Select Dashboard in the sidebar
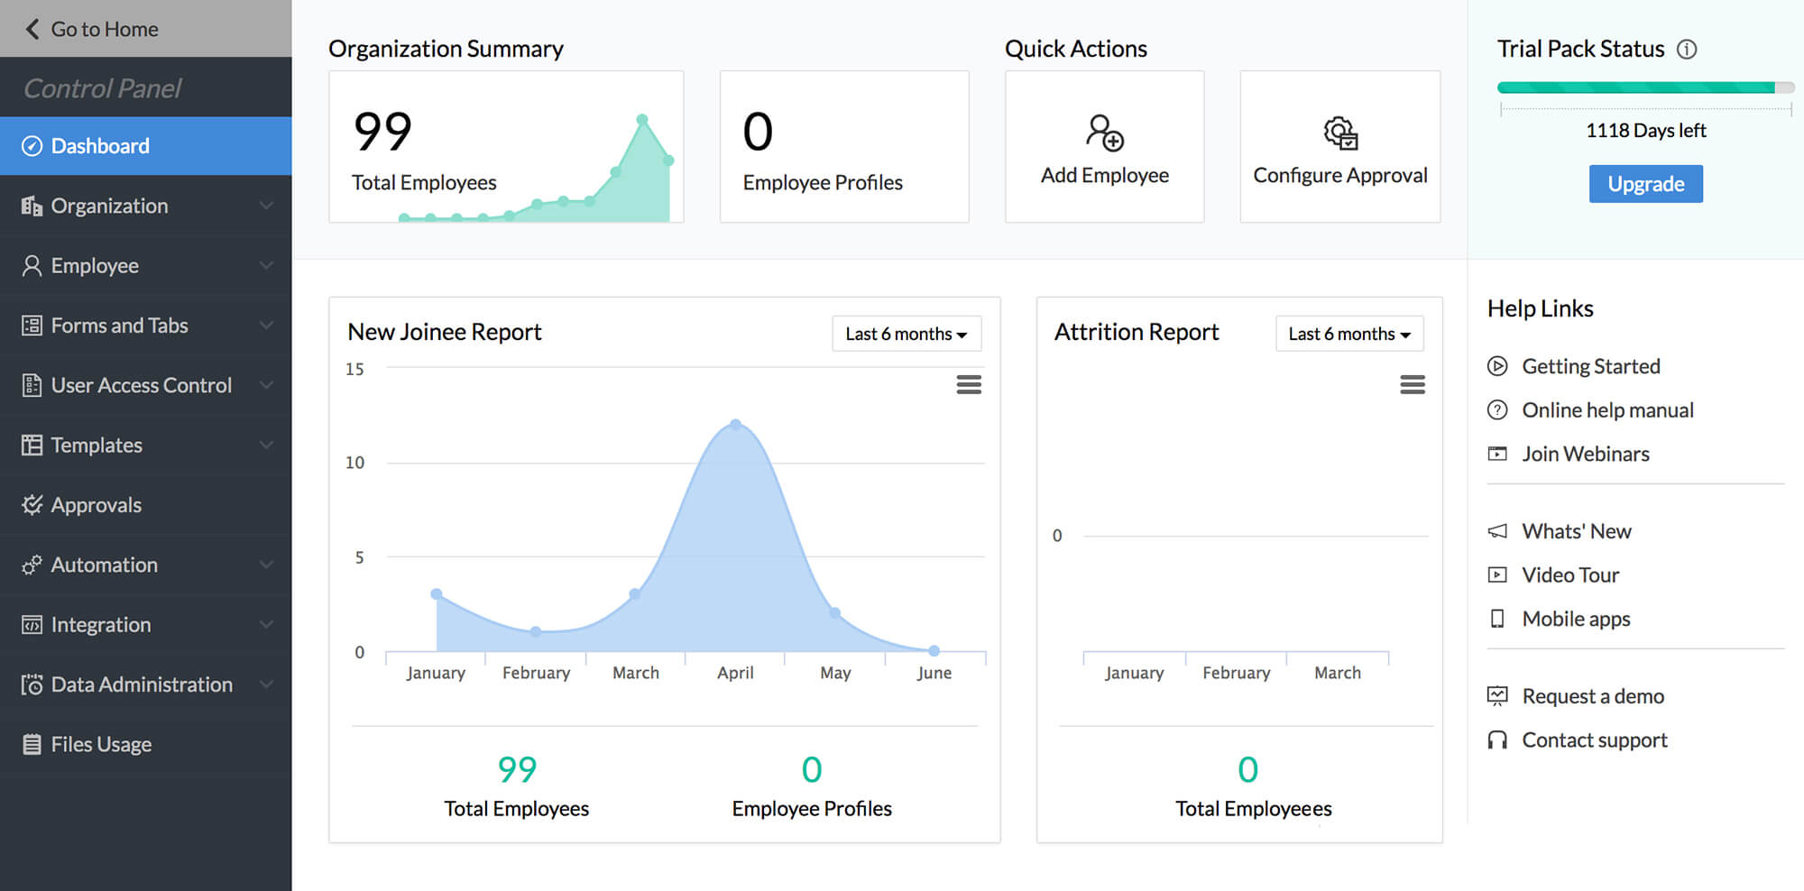This screenshot has height=891, width=1804. pyautogui.click(x=100, y=146)
